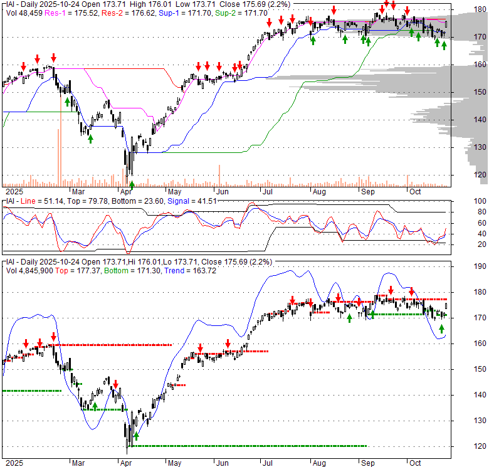Click the red arrow before April drop, bottom chart
The width and height of the screenshot is (489, 467).
pos(116,382)
